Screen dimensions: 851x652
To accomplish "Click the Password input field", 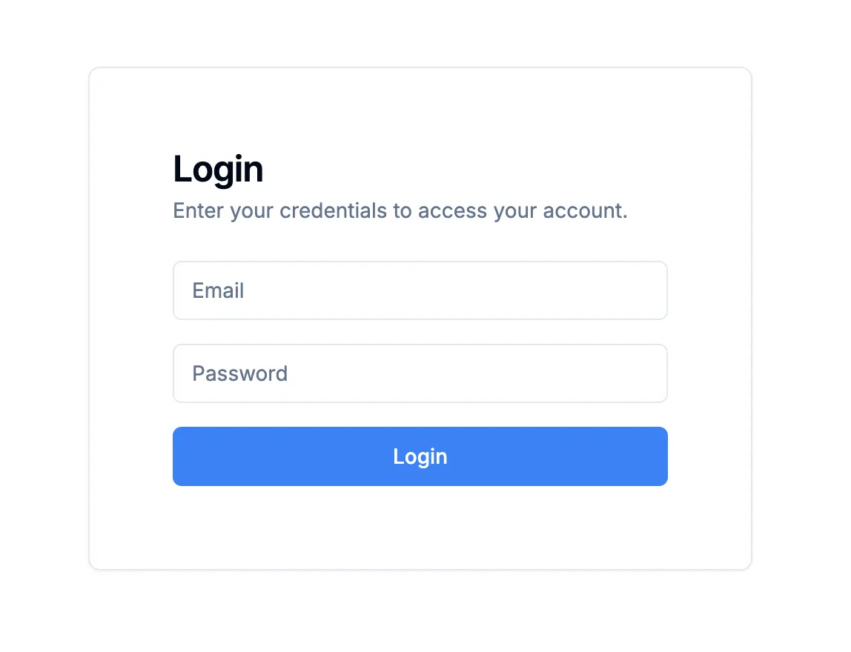I will tap(420, 373).
